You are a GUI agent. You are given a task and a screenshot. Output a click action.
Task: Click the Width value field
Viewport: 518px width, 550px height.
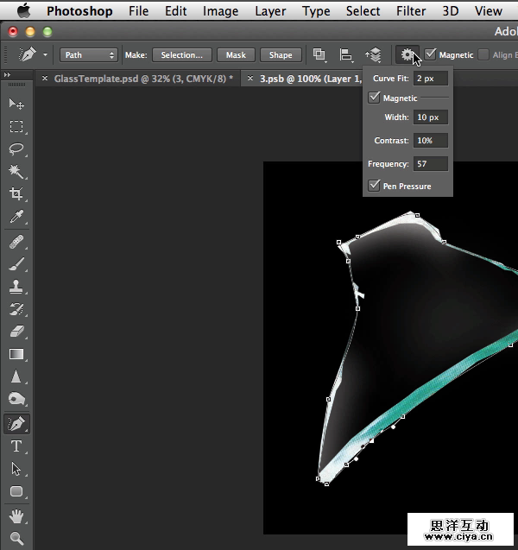point(431,117)
